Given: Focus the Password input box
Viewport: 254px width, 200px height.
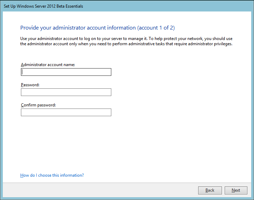Looking at the screenshot, I should (x=66, y=92).
